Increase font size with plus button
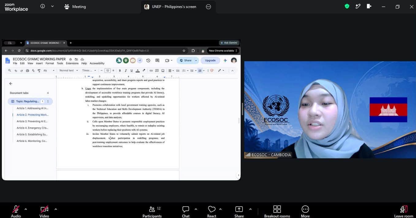The width and height of the screenshot is (416, 218). click(x=113, y=70)
